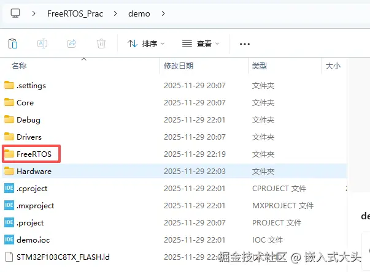Open the three-dot more options menu
This screenshot has width=370, height=272.
point(244,44)
